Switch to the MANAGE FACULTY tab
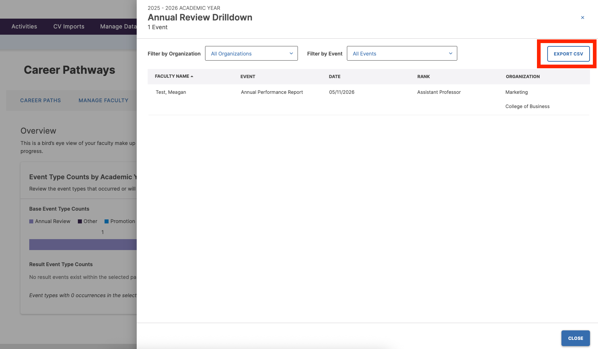Screen dimensions: 598x349 [103, 100]
